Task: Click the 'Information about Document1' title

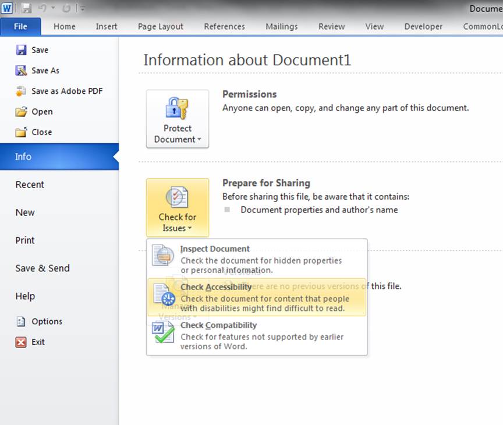Action: click(x=247, y=60)
